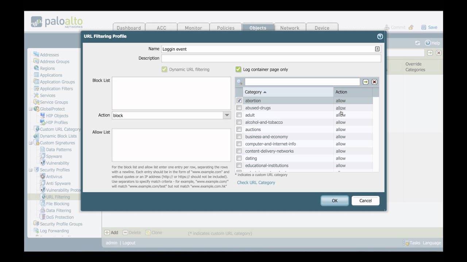Check the abused-drugs category checkbox
The width and height of the screenshot is (467, 262).
tap(239, 108)
